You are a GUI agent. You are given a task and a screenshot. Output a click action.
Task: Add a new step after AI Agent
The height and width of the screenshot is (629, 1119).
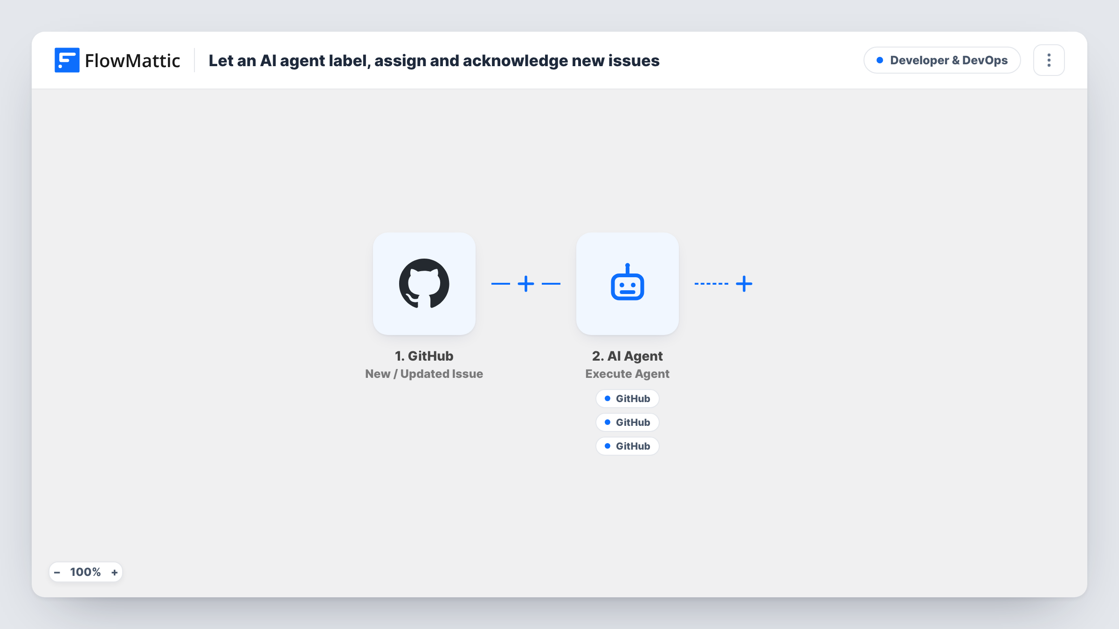point(744,283)
